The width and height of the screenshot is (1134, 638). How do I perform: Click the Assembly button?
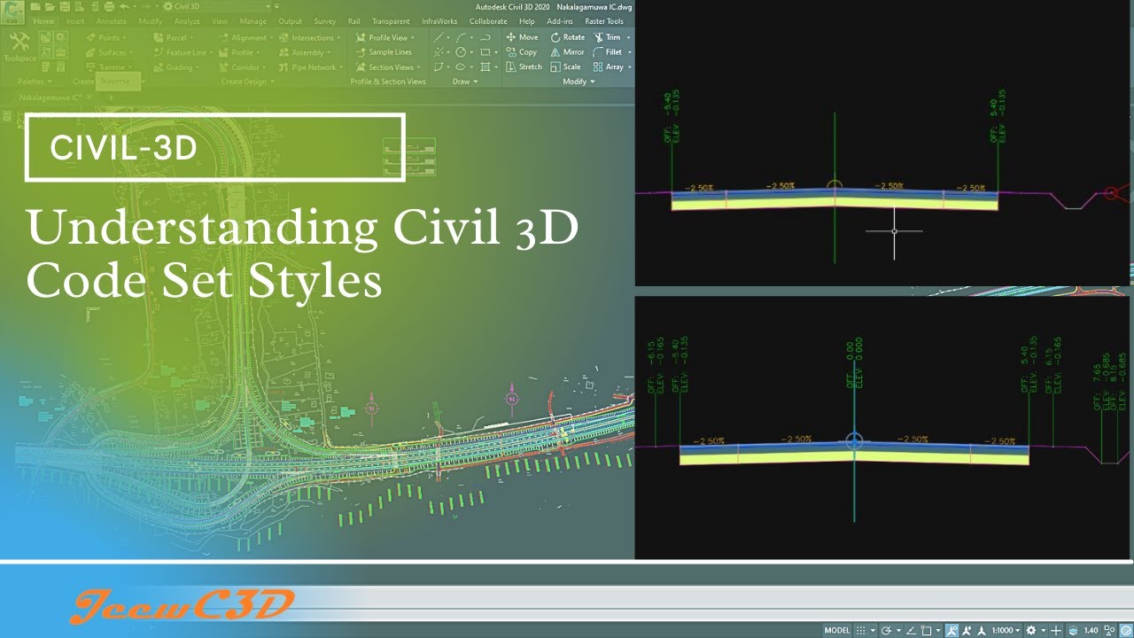click(x=306, y=52)
